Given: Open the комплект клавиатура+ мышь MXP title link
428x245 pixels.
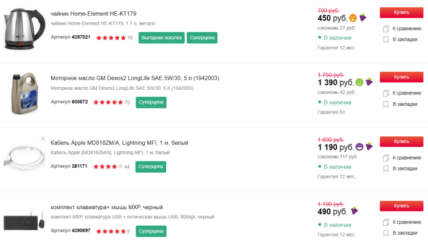Looking at the screenshot, I should coord(107,207).
